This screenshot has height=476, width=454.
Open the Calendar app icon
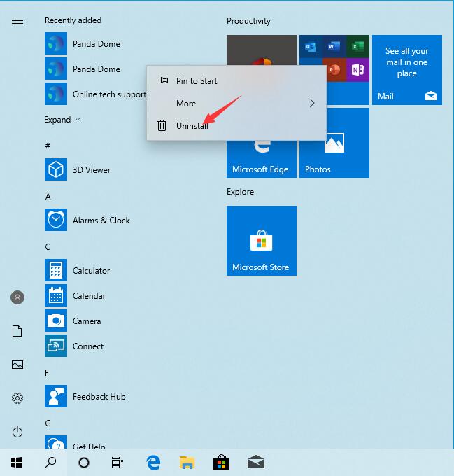pyautogui.click(x=56, y=295)
